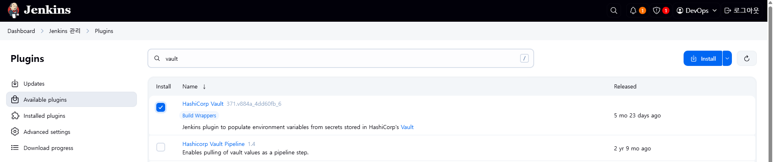Open the notifications bell icon
The width and height of the screenshot is (773, 162).
(x=633, y=10)
